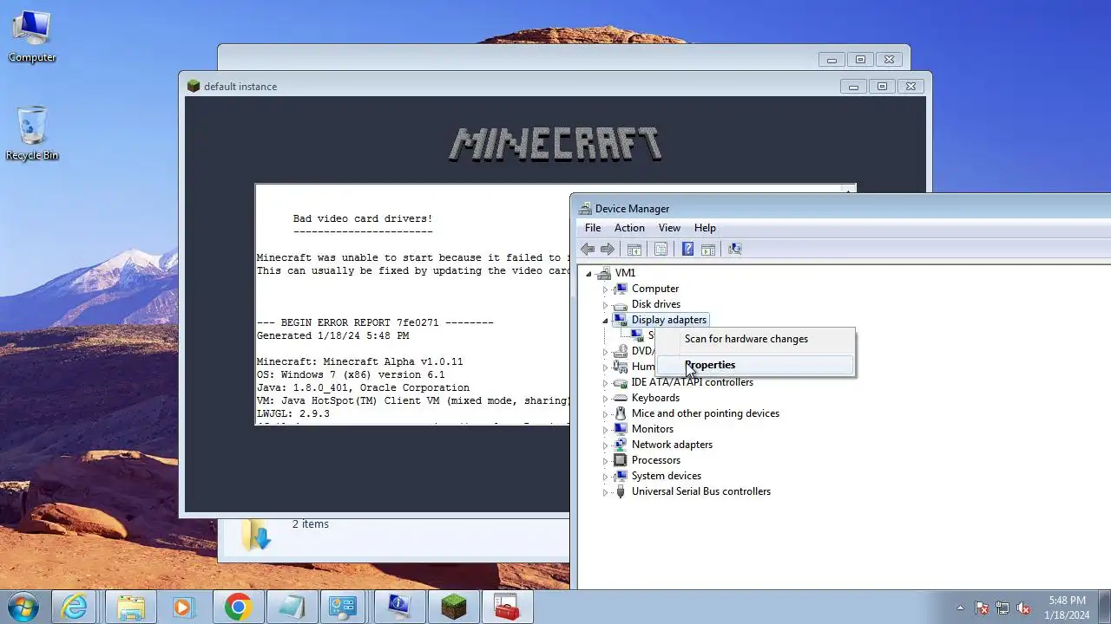Click the Keyboards device icon

pos(620,398)
